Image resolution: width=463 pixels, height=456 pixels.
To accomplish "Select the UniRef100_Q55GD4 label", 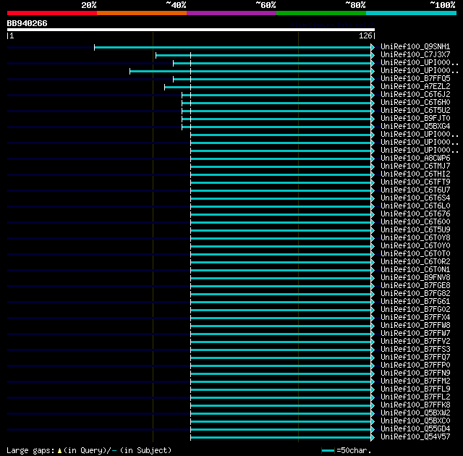I will (x=415, y=429).
